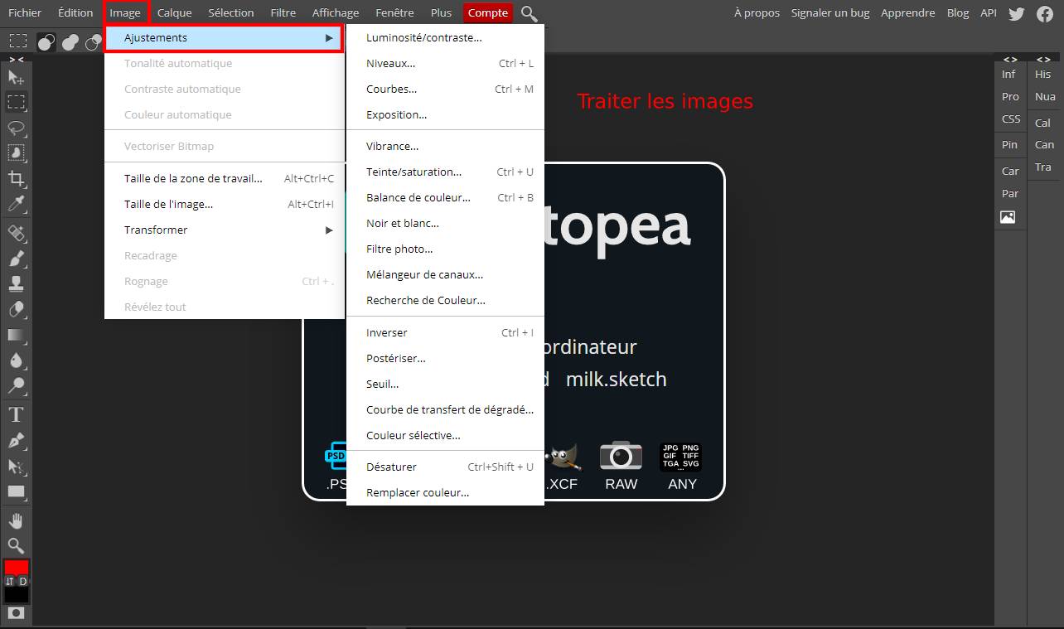This screenshot has height=629, width=1064.
Task: Click the RAW camera icon
Action: (621, 456)
